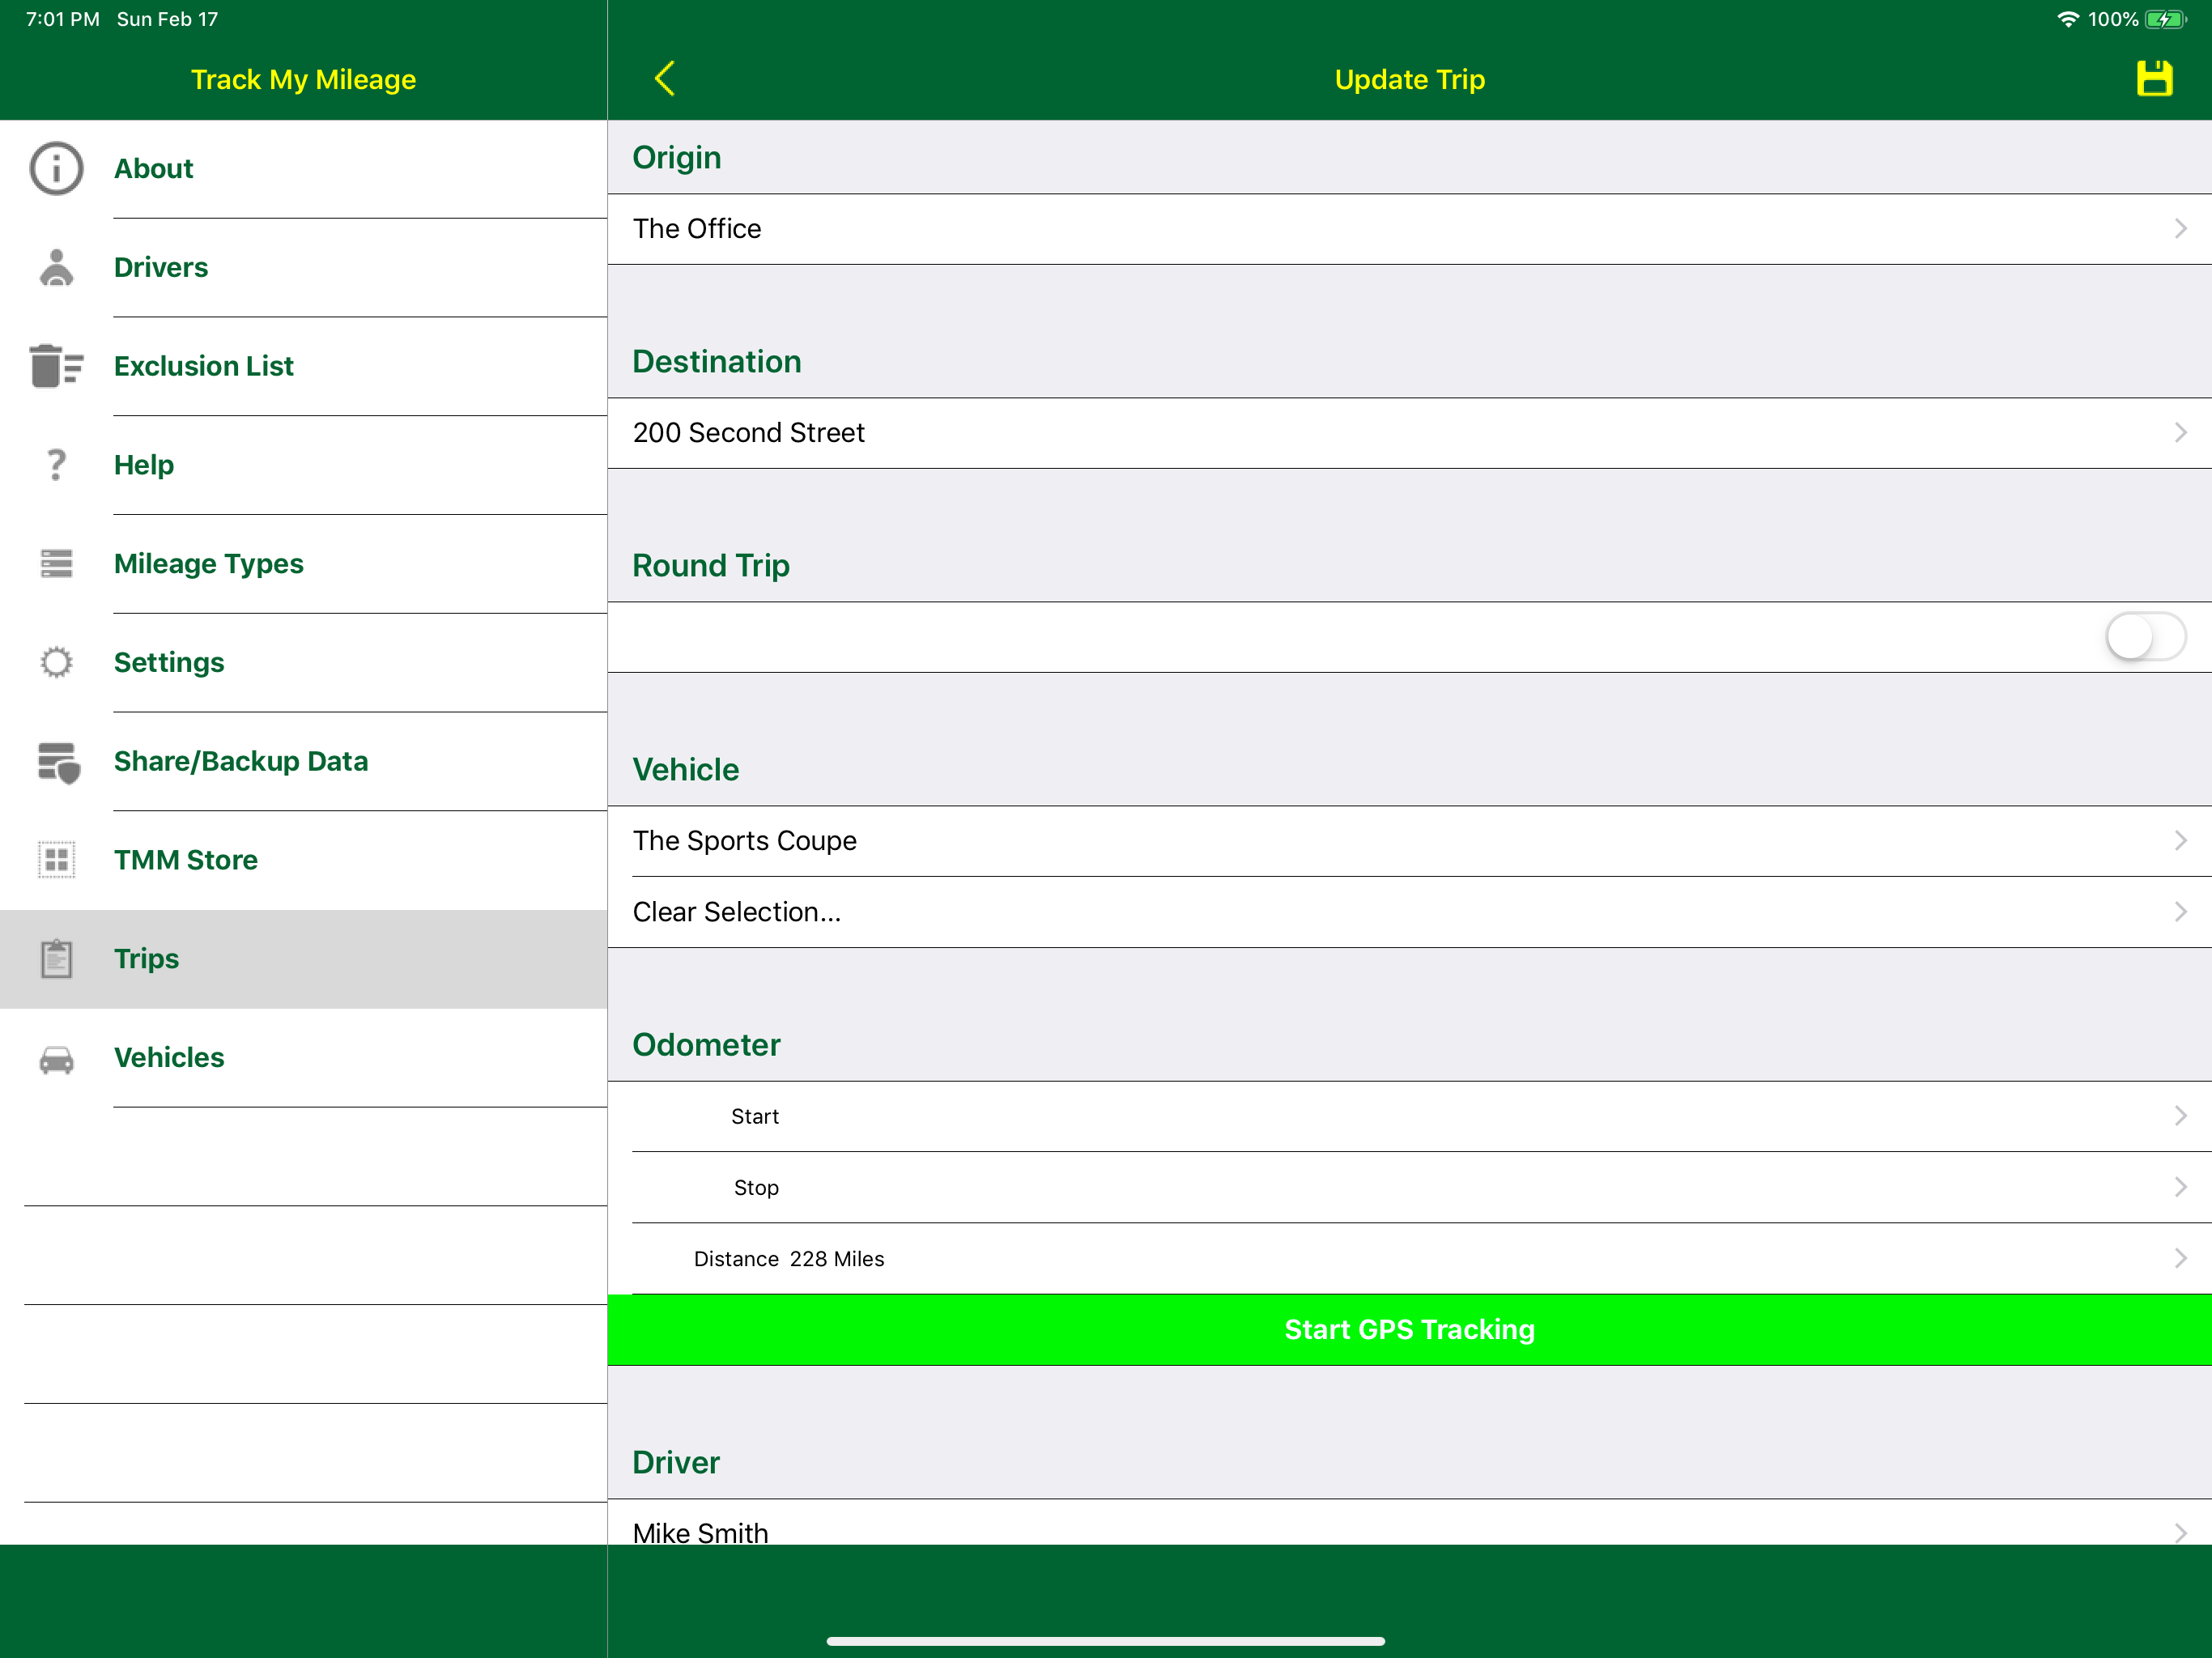Viewport: 2212px width, 1658px height.
Task: Toggle the Round Trip switch
Action: (2145, 637)
